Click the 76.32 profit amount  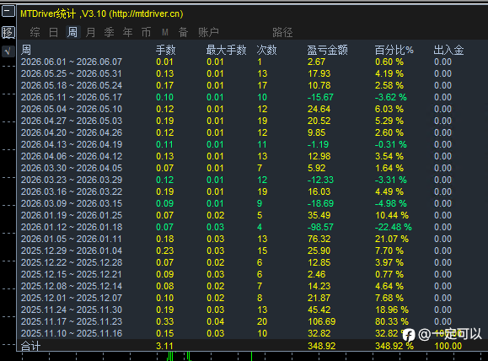[x=319, y=239]
